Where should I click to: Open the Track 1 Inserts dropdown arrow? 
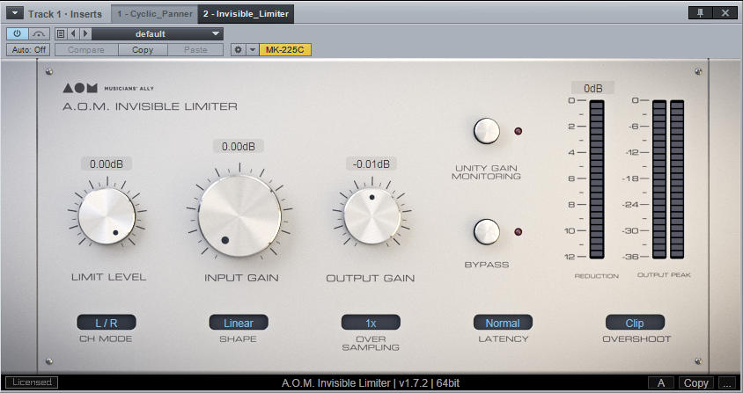[15, 13]
